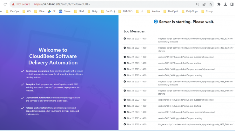Open the CurrProj bookmark folder
Image resolution: width=235 pixels, height=131 pixels.
pos(108,11)
